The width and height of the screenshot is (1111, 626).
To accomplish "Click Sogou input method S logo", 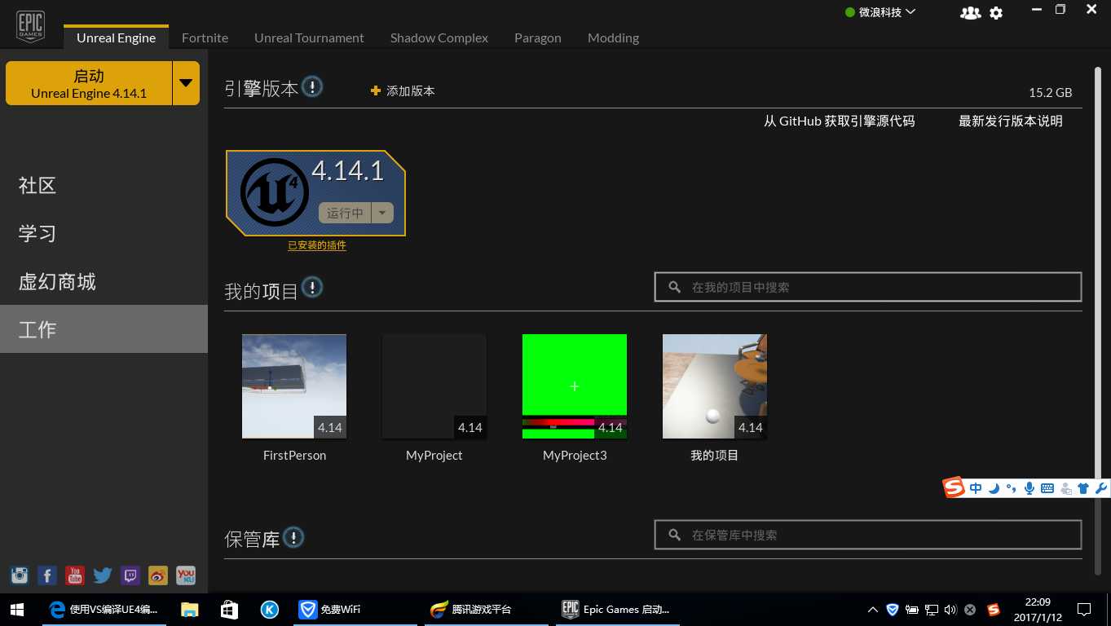I will tap(954, 487).
